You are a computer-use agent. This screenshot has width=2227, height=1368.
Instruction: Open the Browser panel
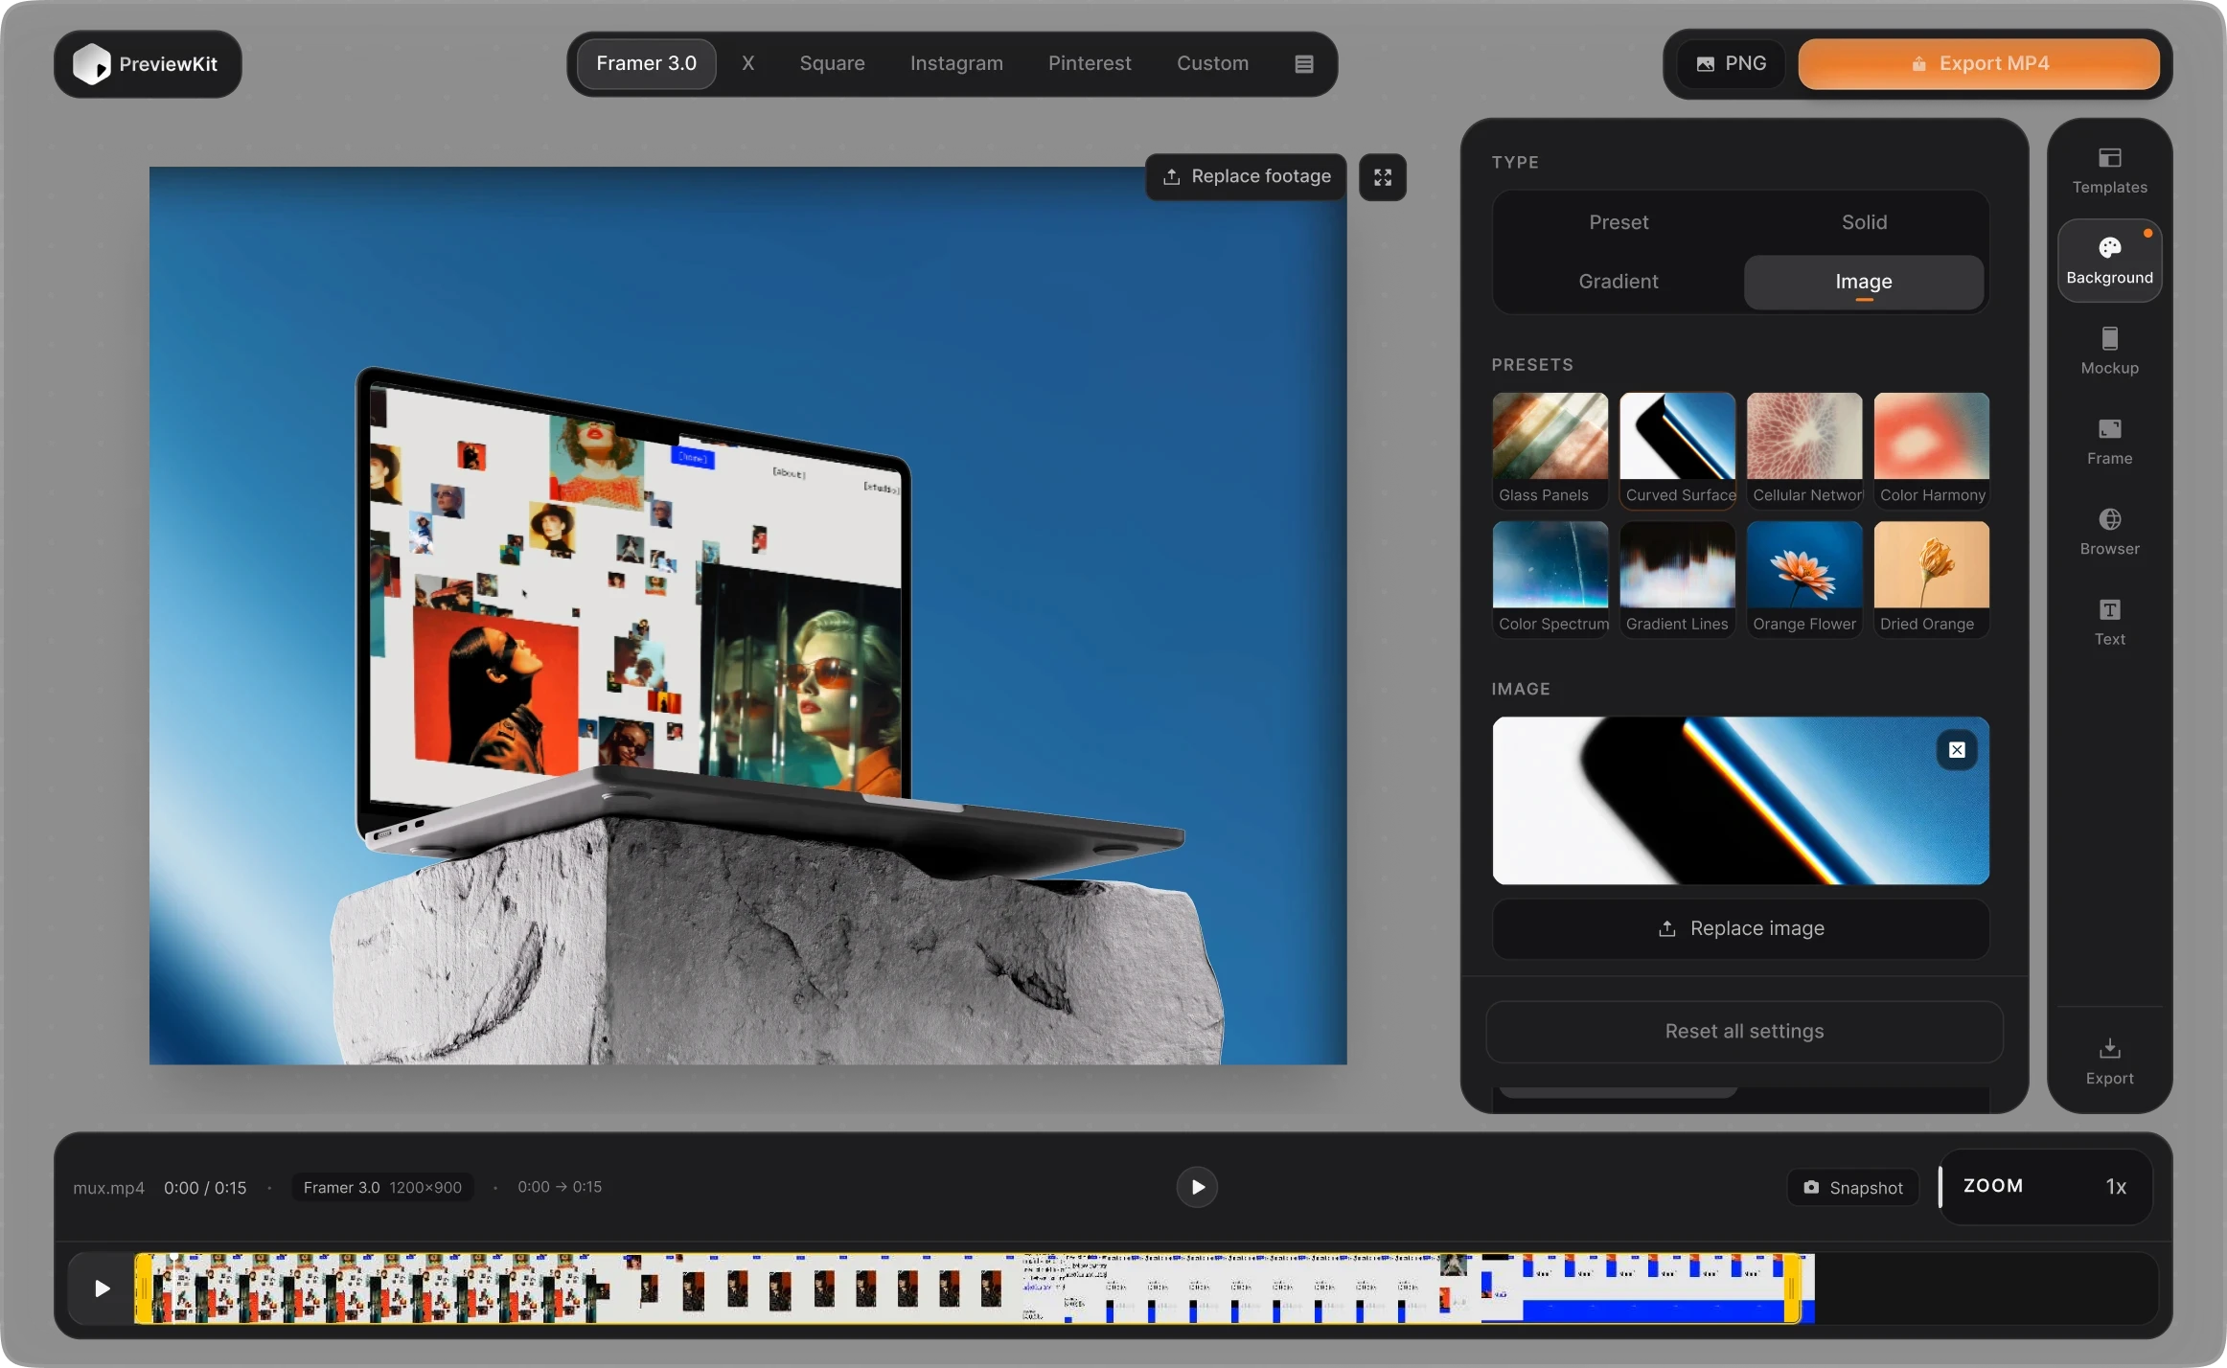[2109, 532]
